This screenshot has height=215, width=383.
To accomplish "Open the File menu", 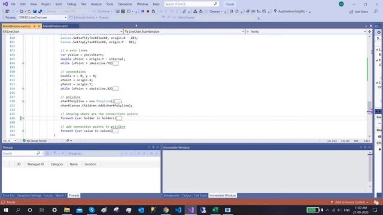I will point(13,4).
